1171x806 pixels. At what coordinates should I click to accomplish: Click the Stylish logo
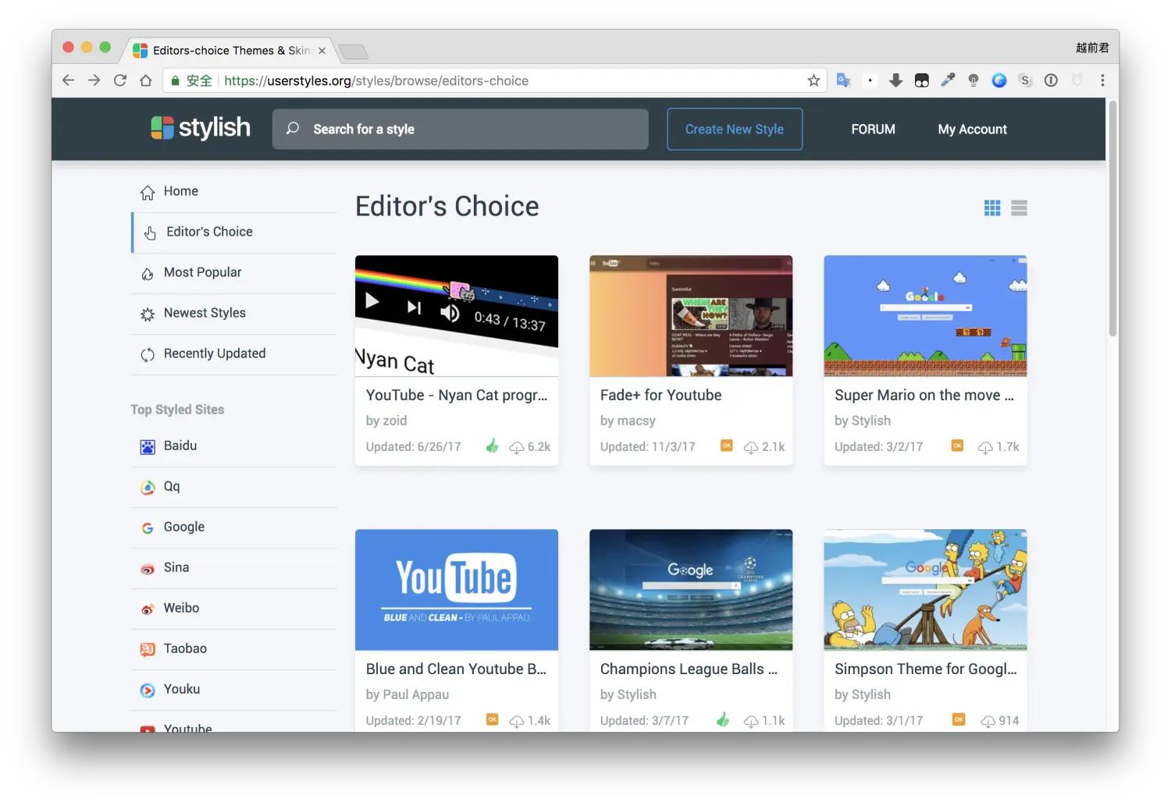(201, 128)
